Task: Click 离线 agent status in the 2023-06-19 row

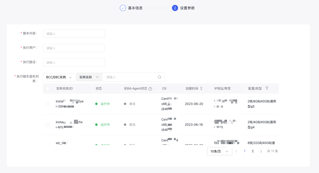Action: pyautogui.click(x=132, y=125)
